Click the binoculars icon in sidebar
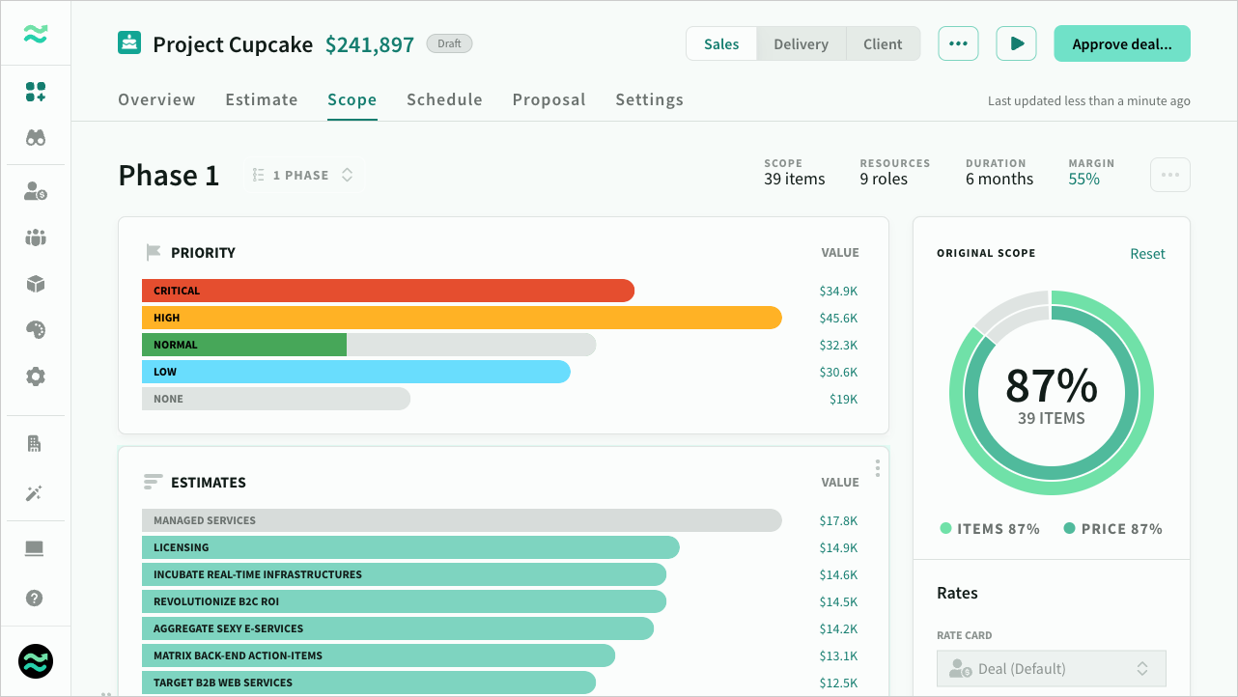Screen dimensions: 1238x697 click(36, 138)
